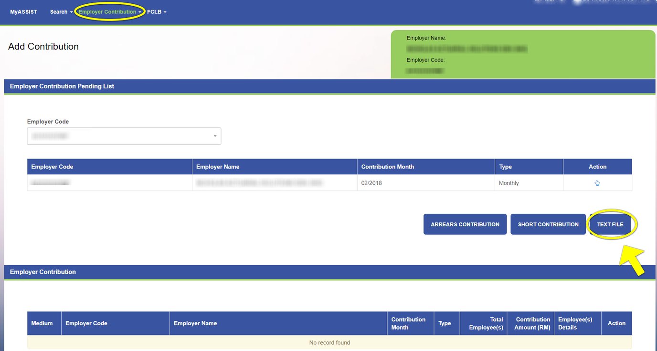Click the green Employer Name info panel
This screenshot has width=657, height=351.
(x=523, y=53)
